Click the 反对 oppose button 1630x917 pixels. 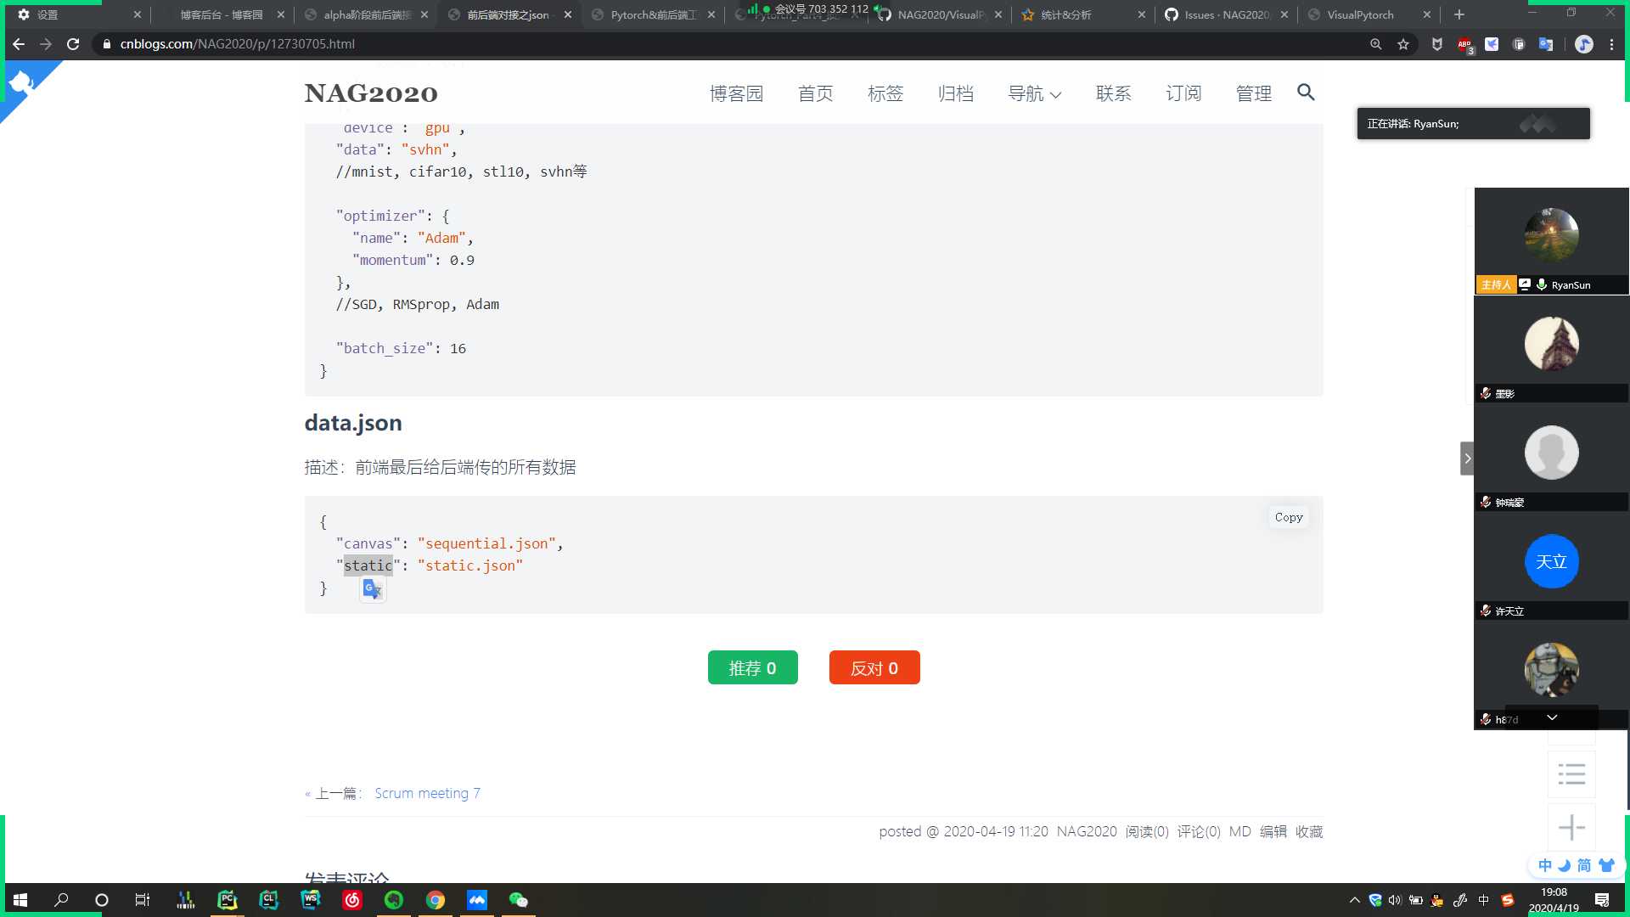(874, 668)
